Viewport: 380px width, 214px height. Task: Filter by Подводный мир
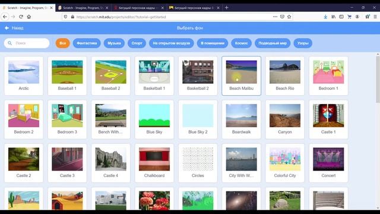pos(273,43)
